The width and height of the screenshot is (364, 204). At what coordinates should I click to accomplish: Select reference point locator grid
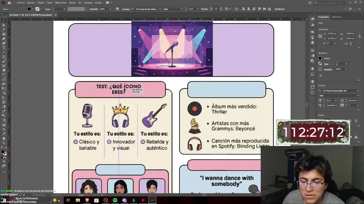tap(320, 36)
